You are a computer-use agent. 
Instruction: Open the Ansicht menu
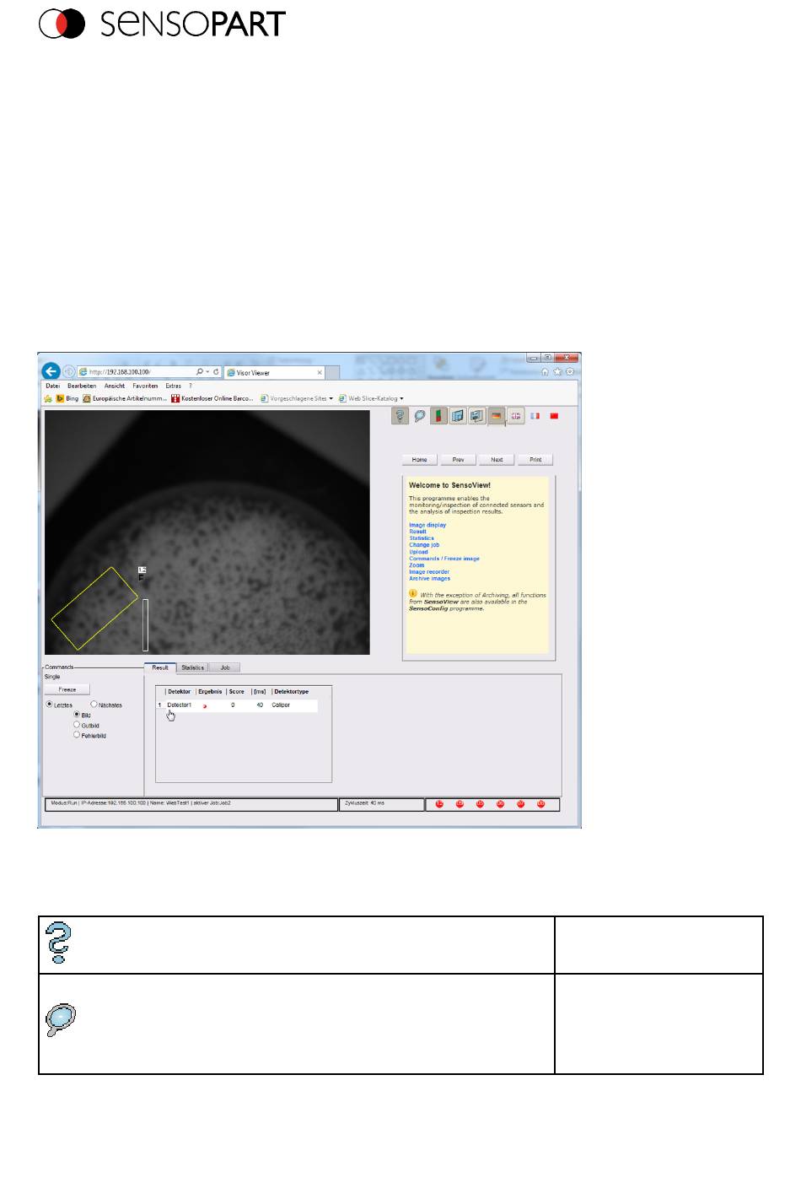tap(115, 386)
